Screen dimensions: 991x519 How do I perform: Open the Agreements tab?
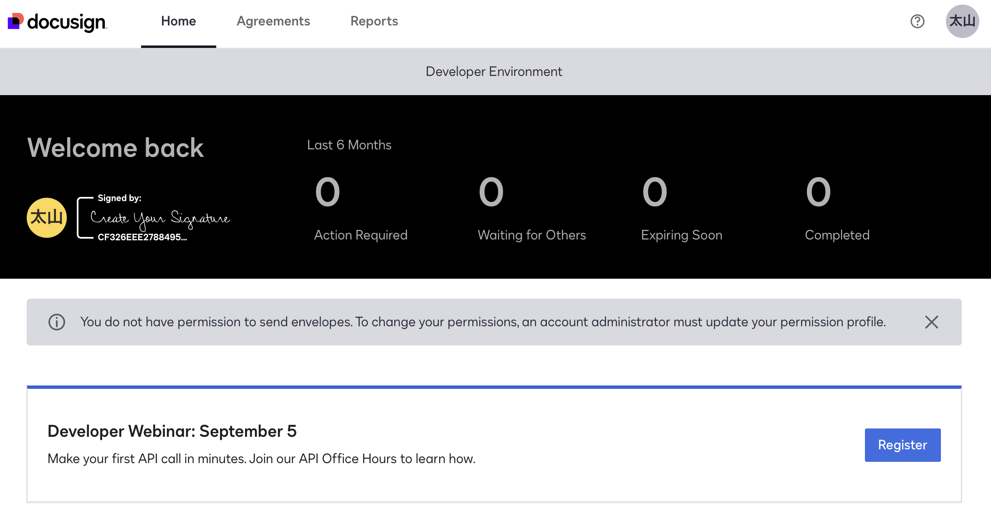(273, 21)
